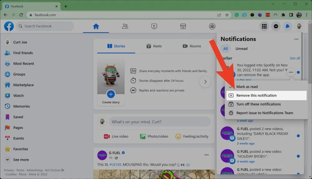This screenshot has width=312, height=179.
Task: Add a Photo/video to post
Action: [x=154, y=136]
